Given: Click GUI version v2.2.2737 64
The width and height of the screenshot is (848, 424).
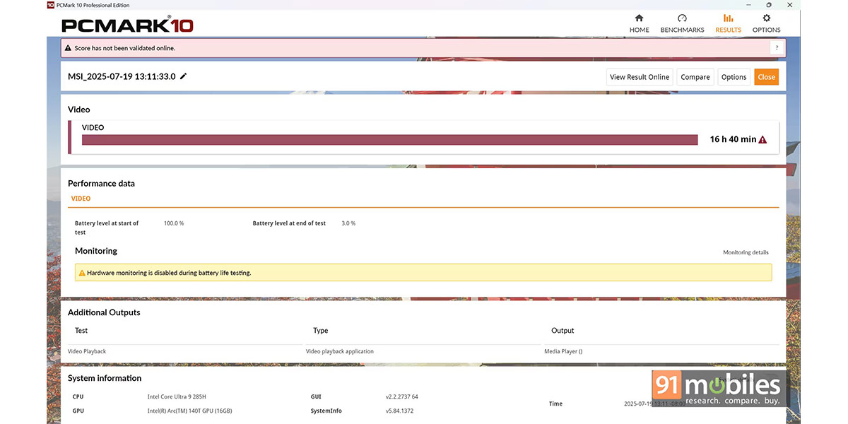Looking at the screenshot, I should [x=401, y=397].
